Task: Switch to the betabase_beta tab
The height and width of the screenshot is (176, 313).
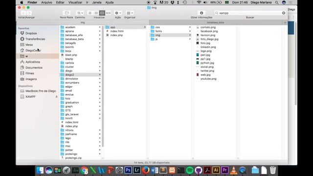Action: tap(215, 22)
